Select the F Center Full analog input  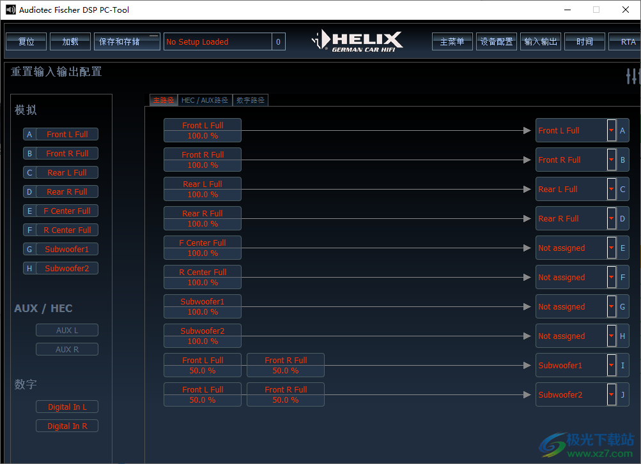tap(67, 211)
